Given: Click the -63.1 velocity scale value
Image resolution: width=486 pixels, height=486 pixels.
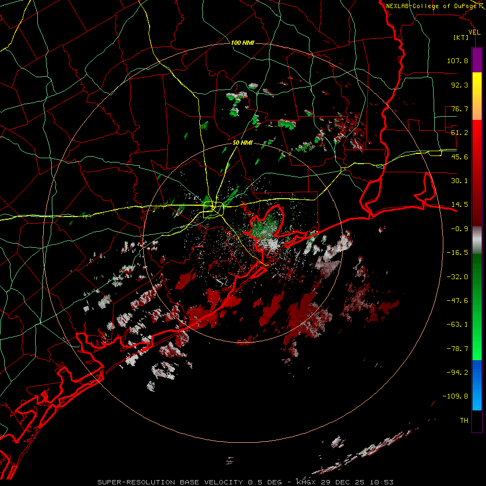Looking at the screenshot, I should [x=457, y=325].
